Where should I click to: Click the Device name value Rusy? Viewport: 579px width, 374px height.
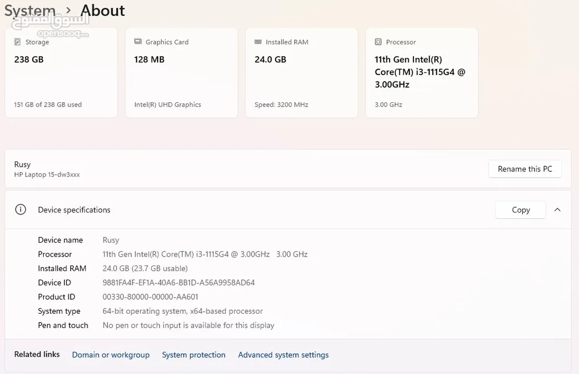[111, 240]
